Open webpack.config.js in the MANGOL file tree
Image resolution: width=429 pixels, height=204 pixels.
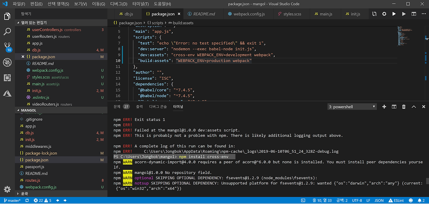coord(41,187)
